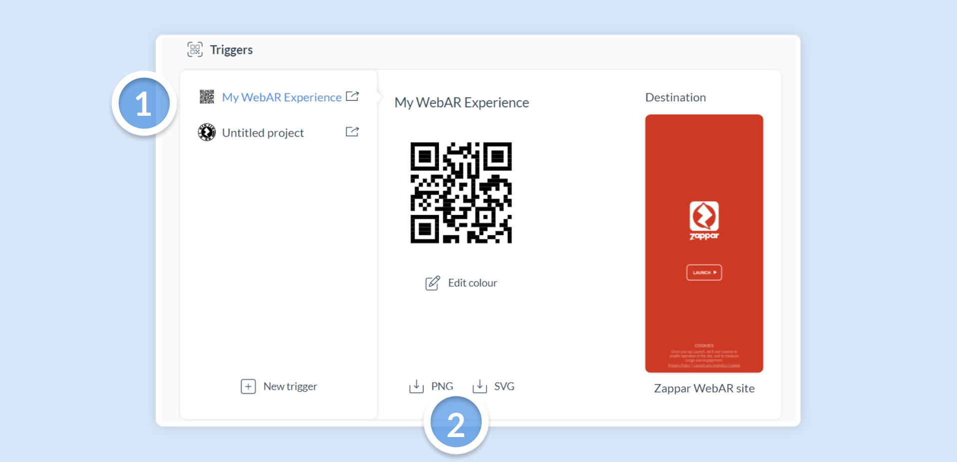Select My WebAR Experience trigger in list
This screenshot has height=462, width=957.
pos(282,97)
